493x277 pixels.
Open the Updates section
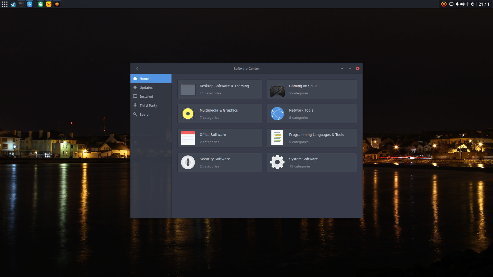click(x=151, y=87)
